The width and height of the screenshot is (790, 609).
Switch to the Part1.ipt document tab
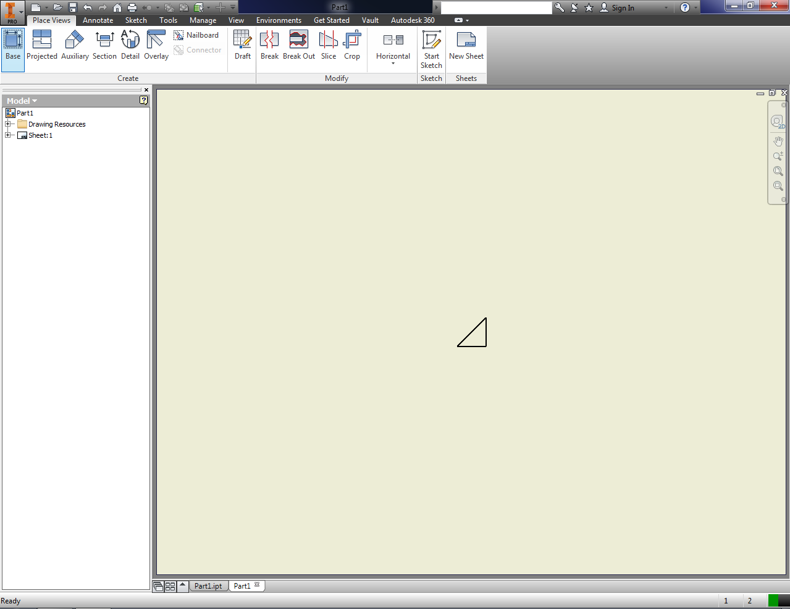208,586
